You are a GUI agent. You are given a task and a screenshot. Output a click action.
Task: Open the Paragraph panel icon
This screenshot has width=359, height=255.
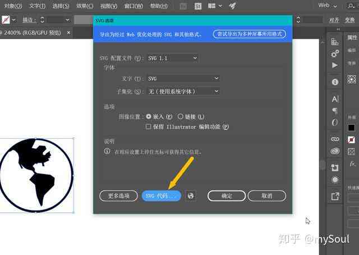tap(335, 111)
